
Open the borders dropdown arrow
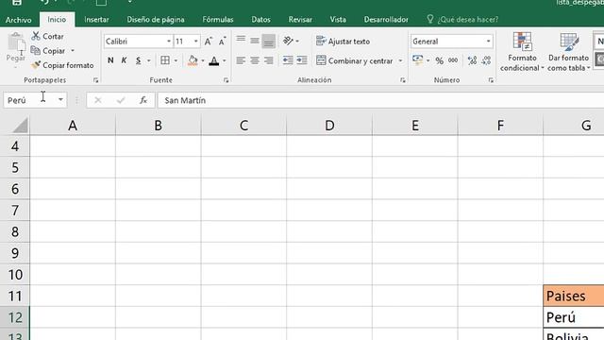click(x=176, y=60)
